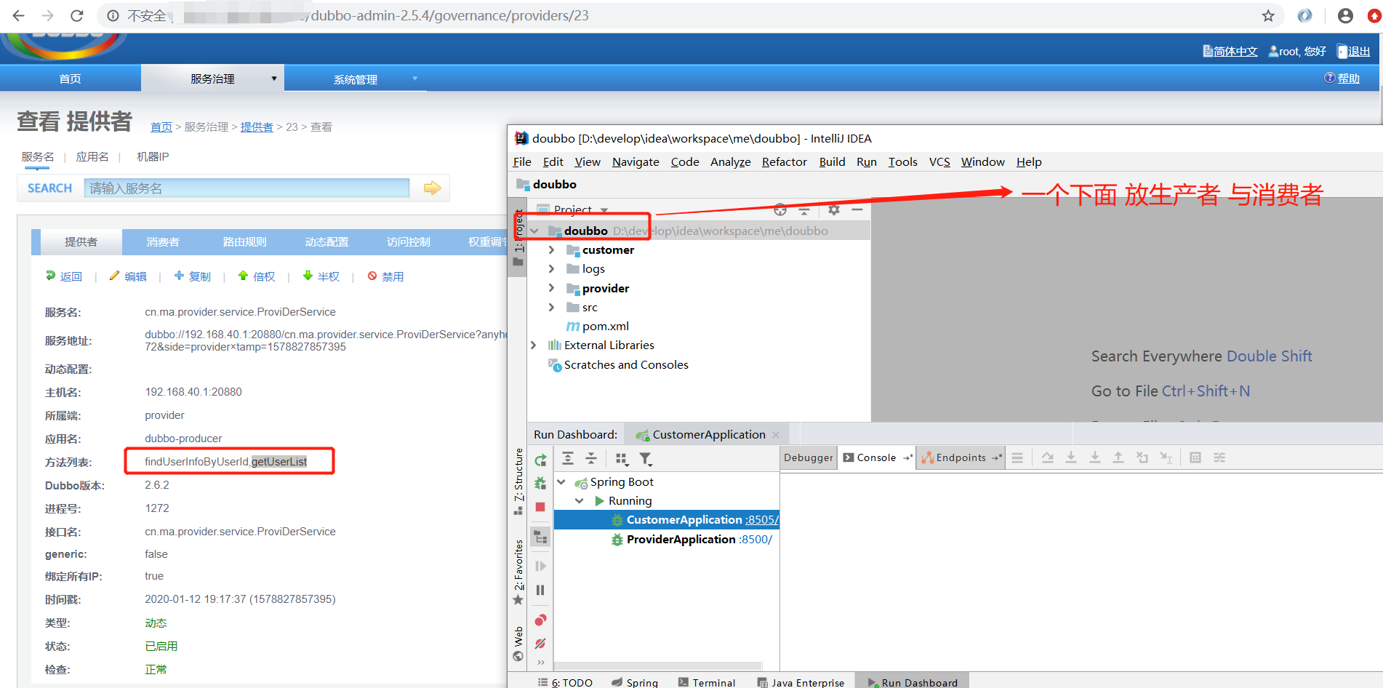Reload the browser page
This screenshot has width=1383, height=688.
click(x=77, y=15)
